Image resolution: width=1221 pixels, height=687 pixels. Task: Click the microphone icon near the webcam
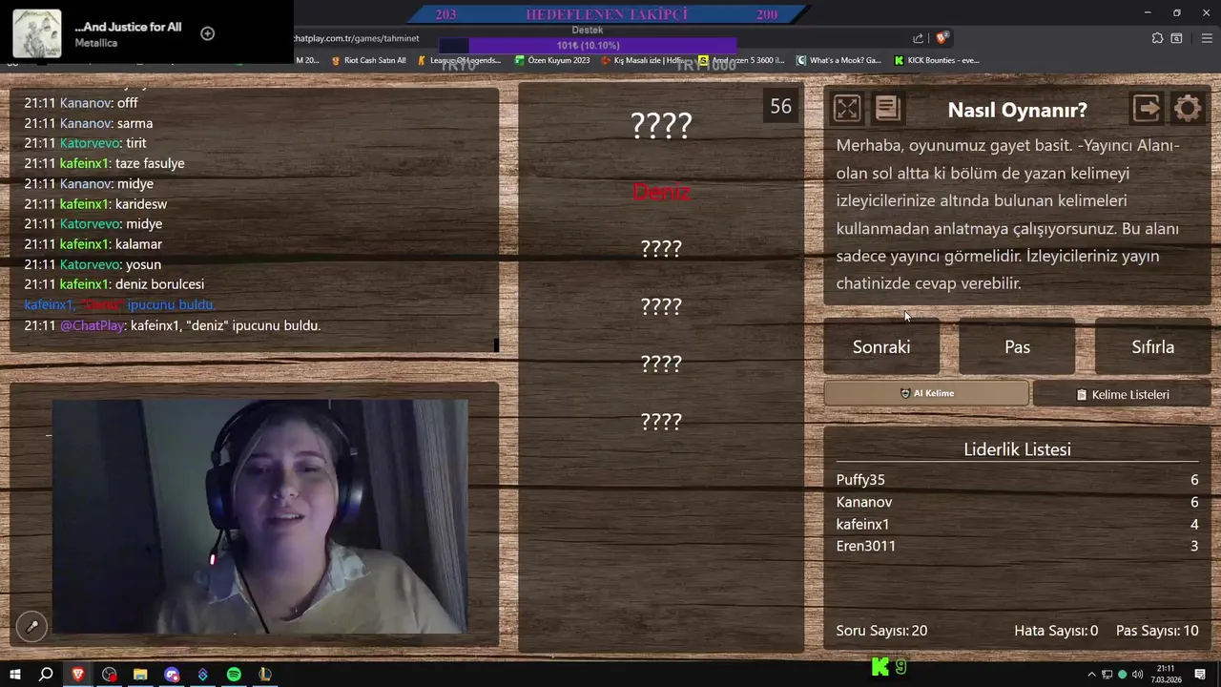[31, 626]
